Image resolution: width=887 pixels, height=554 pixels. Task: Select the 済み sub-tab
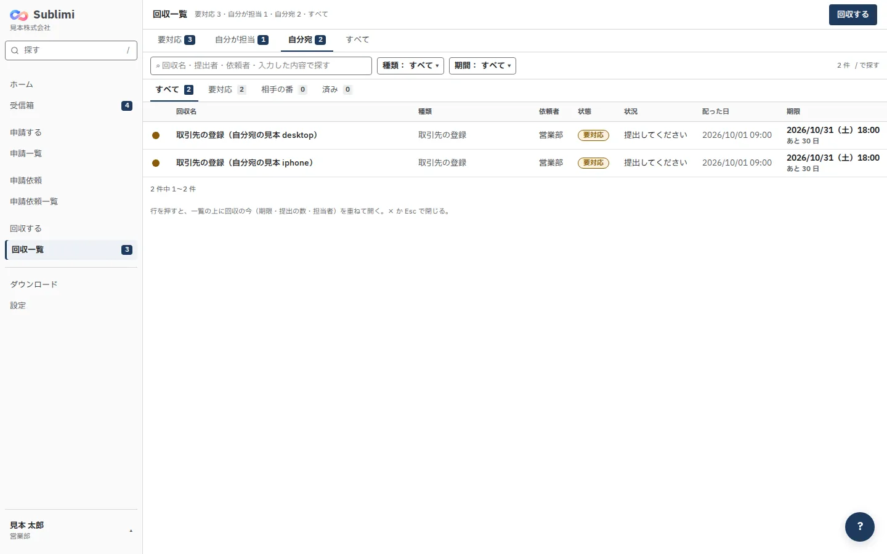pos(337,90)
